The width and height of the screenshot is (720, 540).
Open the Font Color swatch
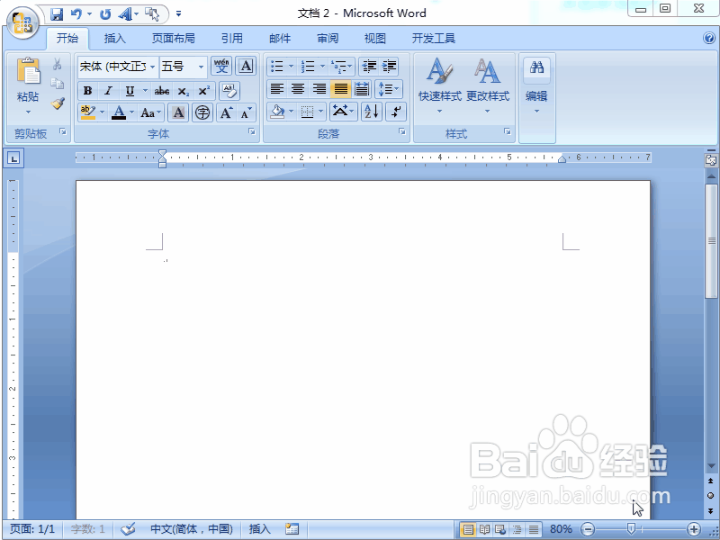[118, 112]
